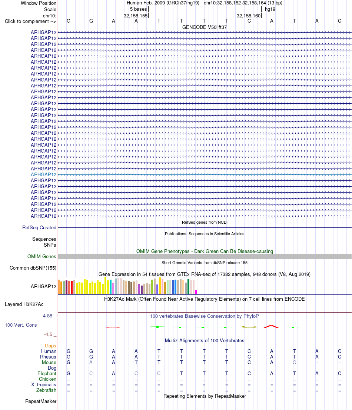Click the chr10: ruler label
The width and height of the screenshot is (352, 410).
[x=49, y=16]
